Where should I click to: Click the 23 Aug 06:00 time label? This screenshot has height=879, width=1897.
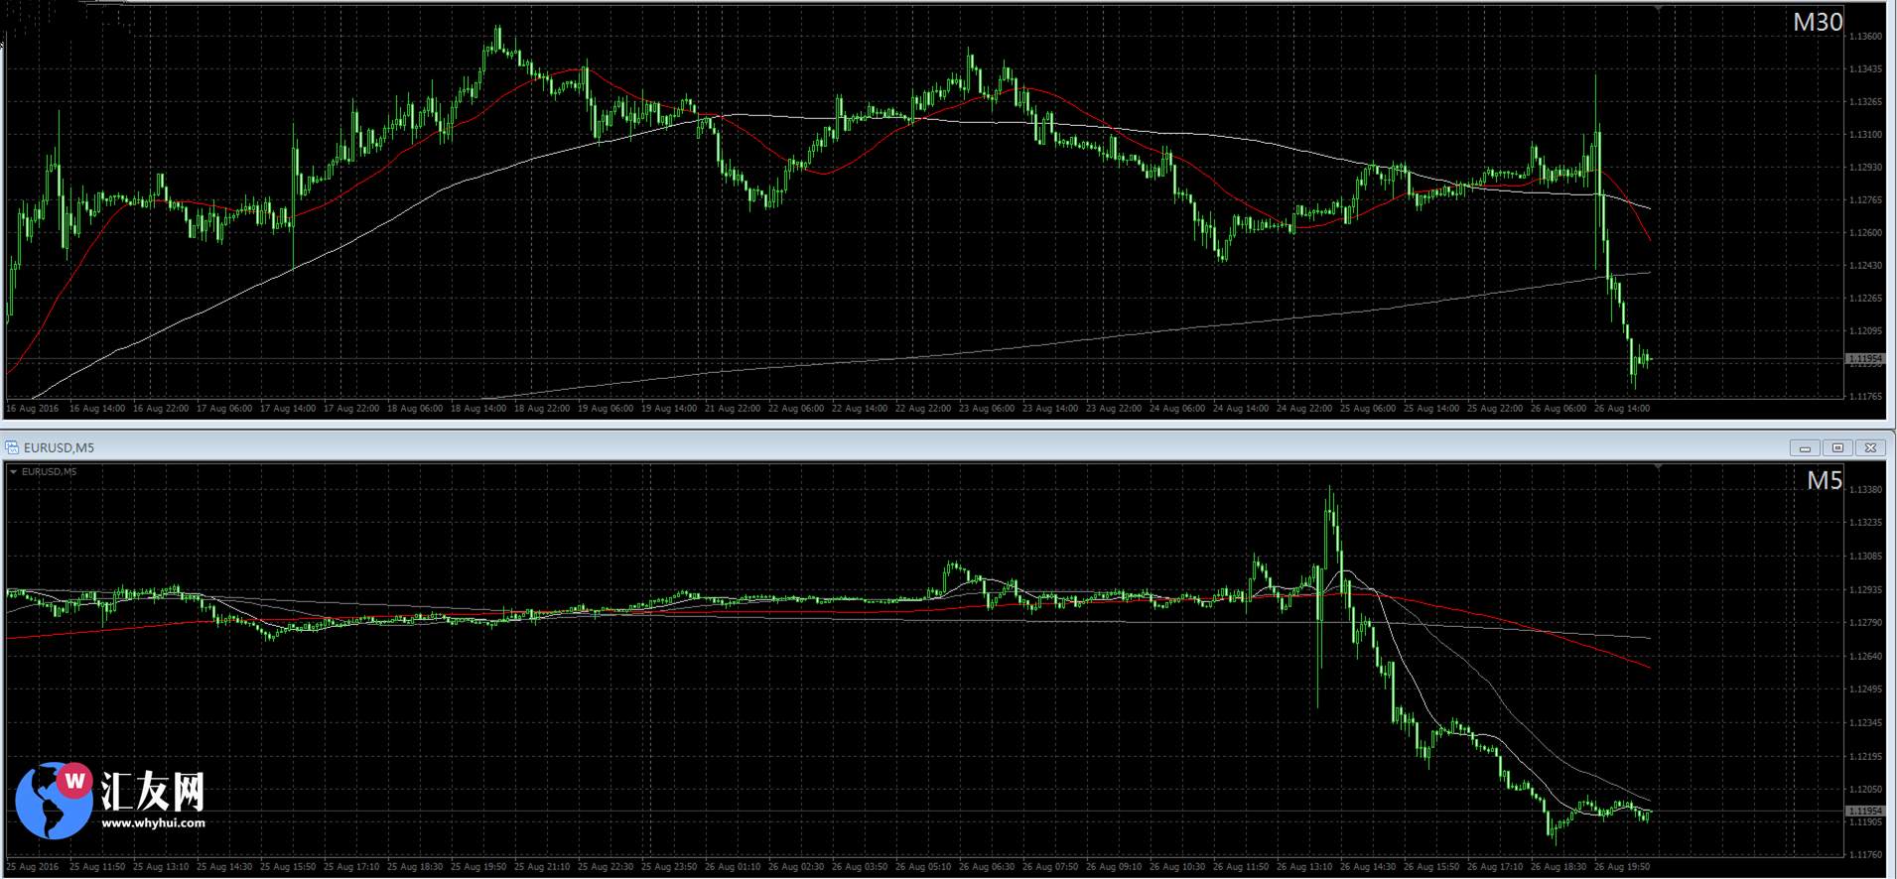tap(987, 409)
